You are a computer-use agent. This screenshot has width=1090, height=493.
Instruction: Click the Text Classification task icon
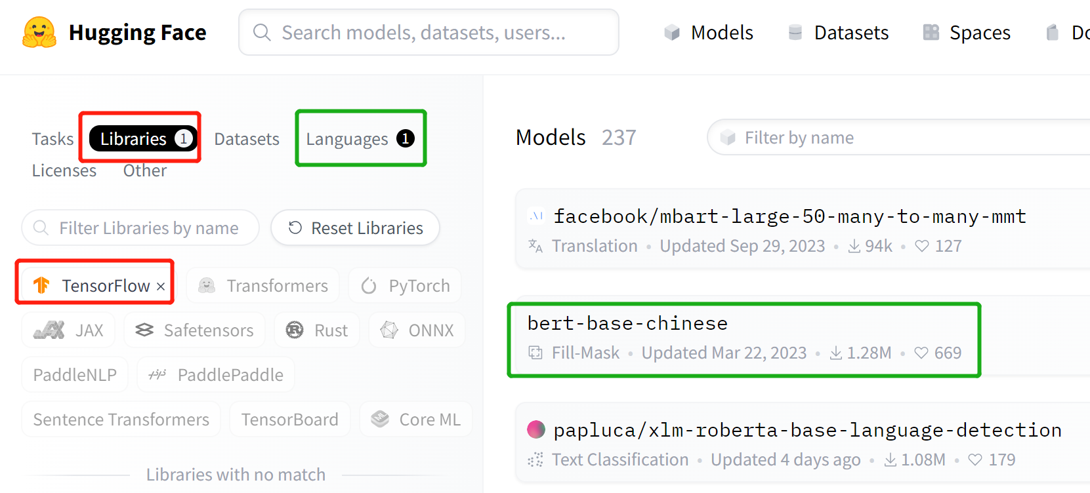[x=535, y=460]
